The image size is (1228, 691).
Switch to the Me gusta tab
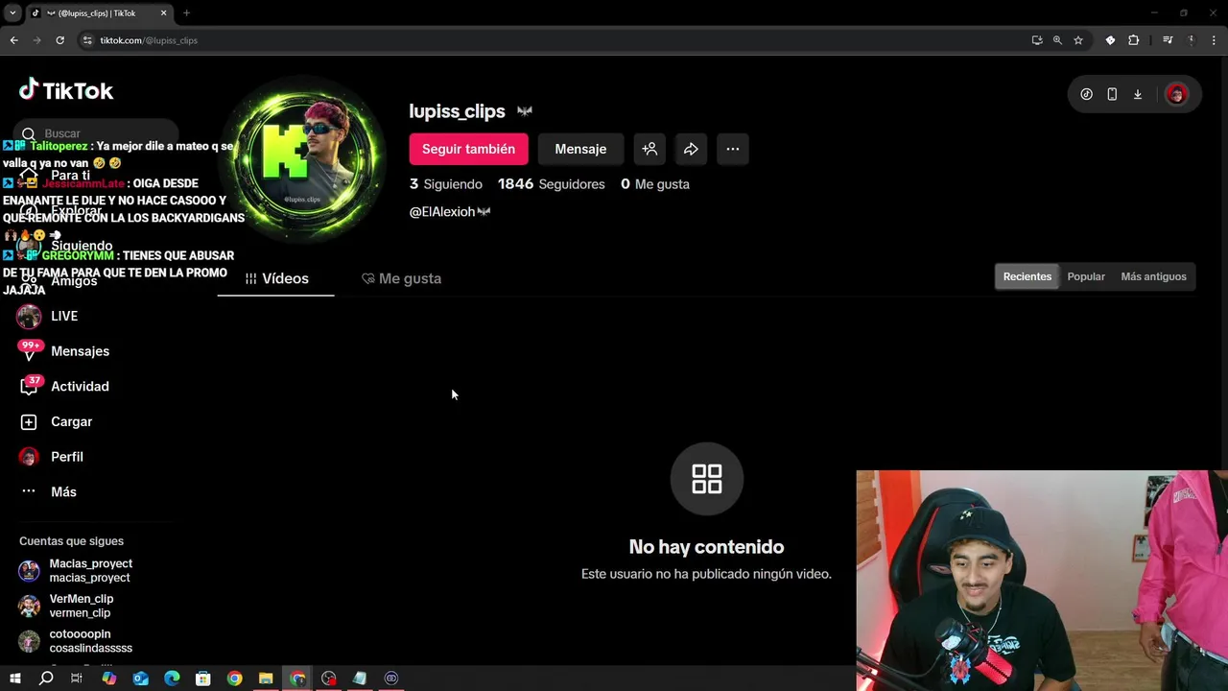click(401, 278)
